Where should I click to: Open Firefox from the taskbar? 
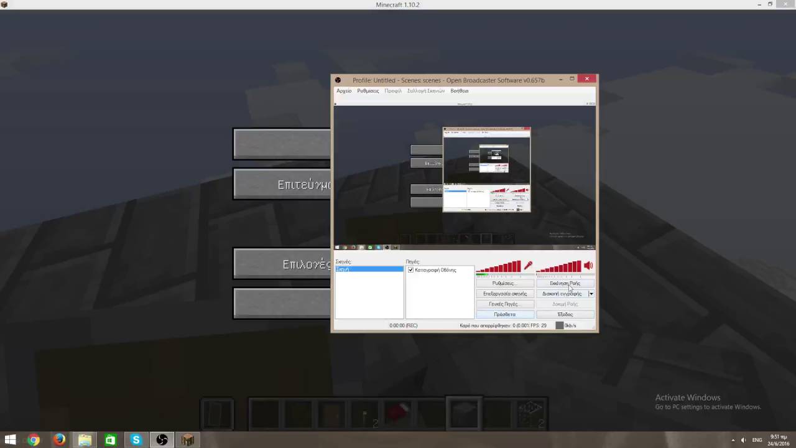(x=59, y=440)
